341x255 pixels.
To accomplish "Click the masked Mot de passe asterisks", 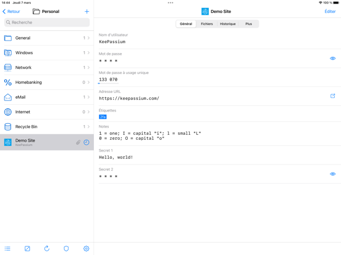I will pos(108,61).
